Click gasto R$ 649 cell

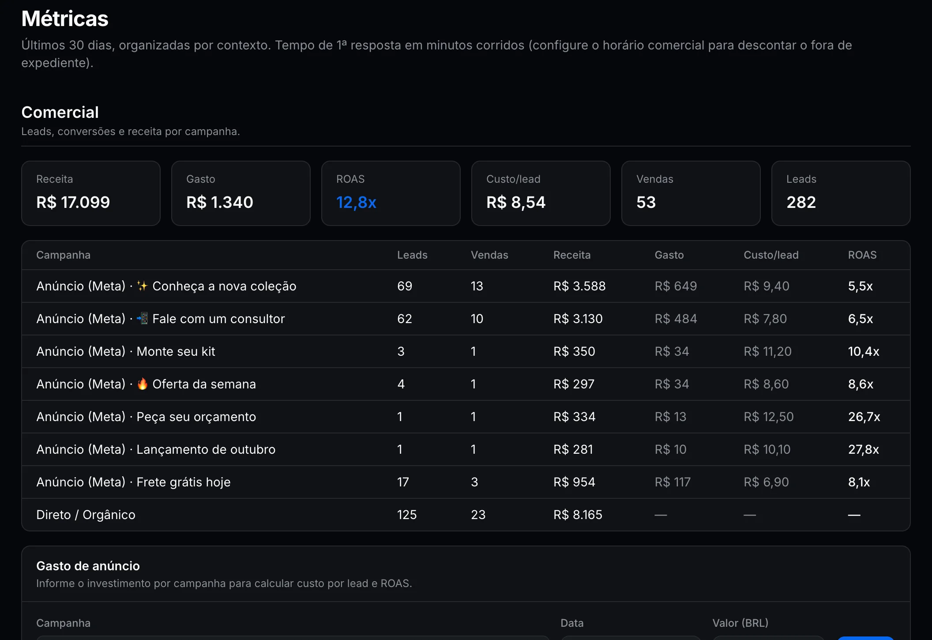[676, 286]
